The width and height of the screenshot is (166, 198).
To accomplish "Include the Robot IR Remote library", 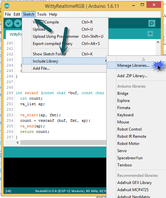I will (x=136, y=136).
